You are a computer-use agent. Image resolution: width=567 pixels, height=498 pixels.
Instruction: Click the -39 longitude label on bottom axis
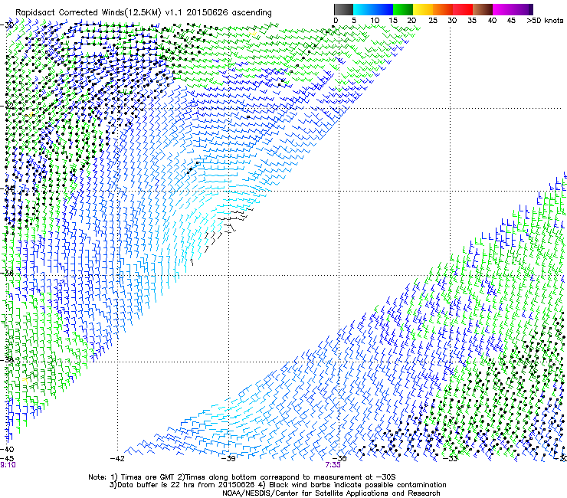(x=229, y=459)
